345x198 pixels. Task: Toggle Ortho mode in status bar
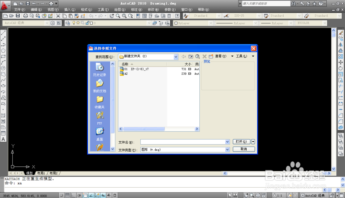[x=73, y=195]
